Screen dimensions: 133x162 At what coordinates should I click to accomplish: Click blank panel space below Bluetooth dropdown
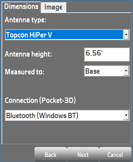[x=66, y=132]
